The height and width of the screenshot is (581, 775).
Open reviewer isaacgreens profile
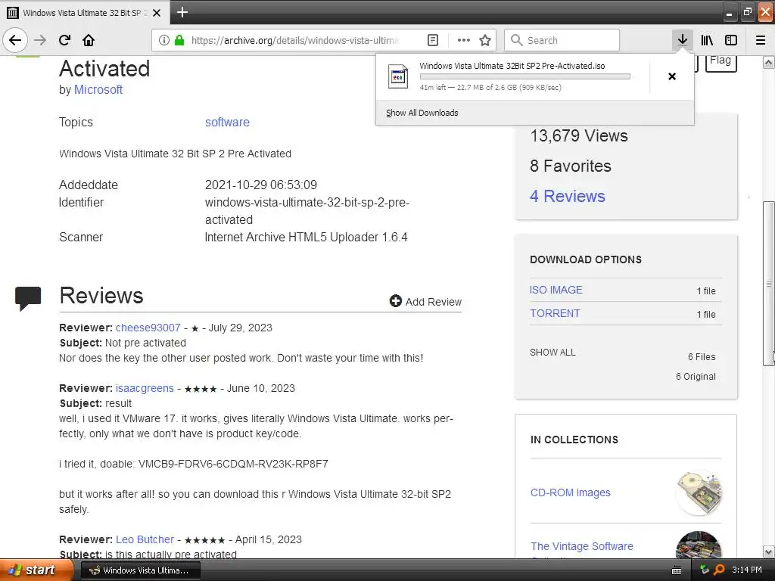(x=145, y=388)
